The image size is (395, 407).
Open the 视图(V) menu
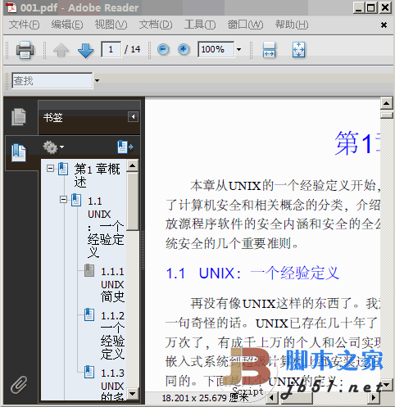pos(111,25)
